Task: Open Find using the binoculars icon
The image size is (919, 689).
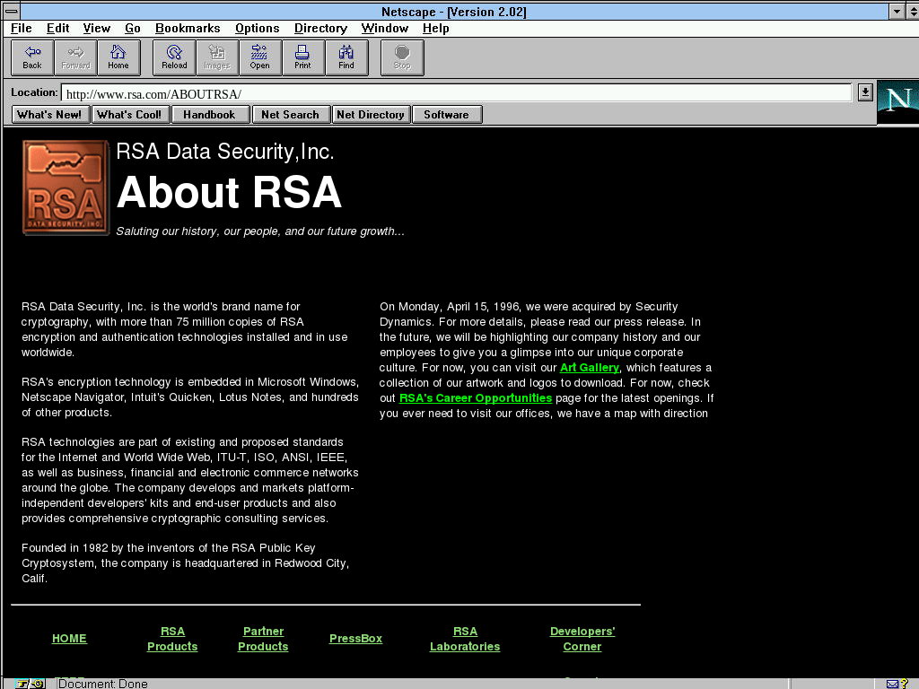Action: (x=346, y=57)
